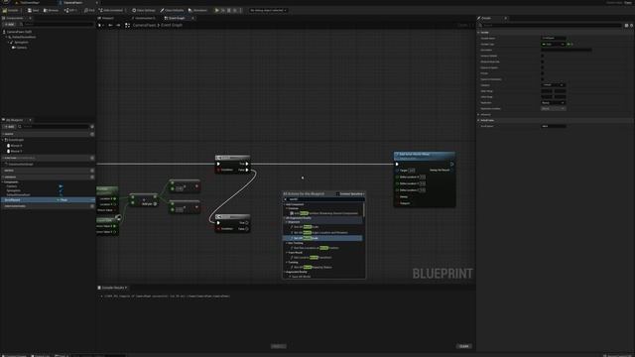The height and width of the screenshot is (357, 635).
Task: Click the Browse toolbar button
Action: coord(51,10)
